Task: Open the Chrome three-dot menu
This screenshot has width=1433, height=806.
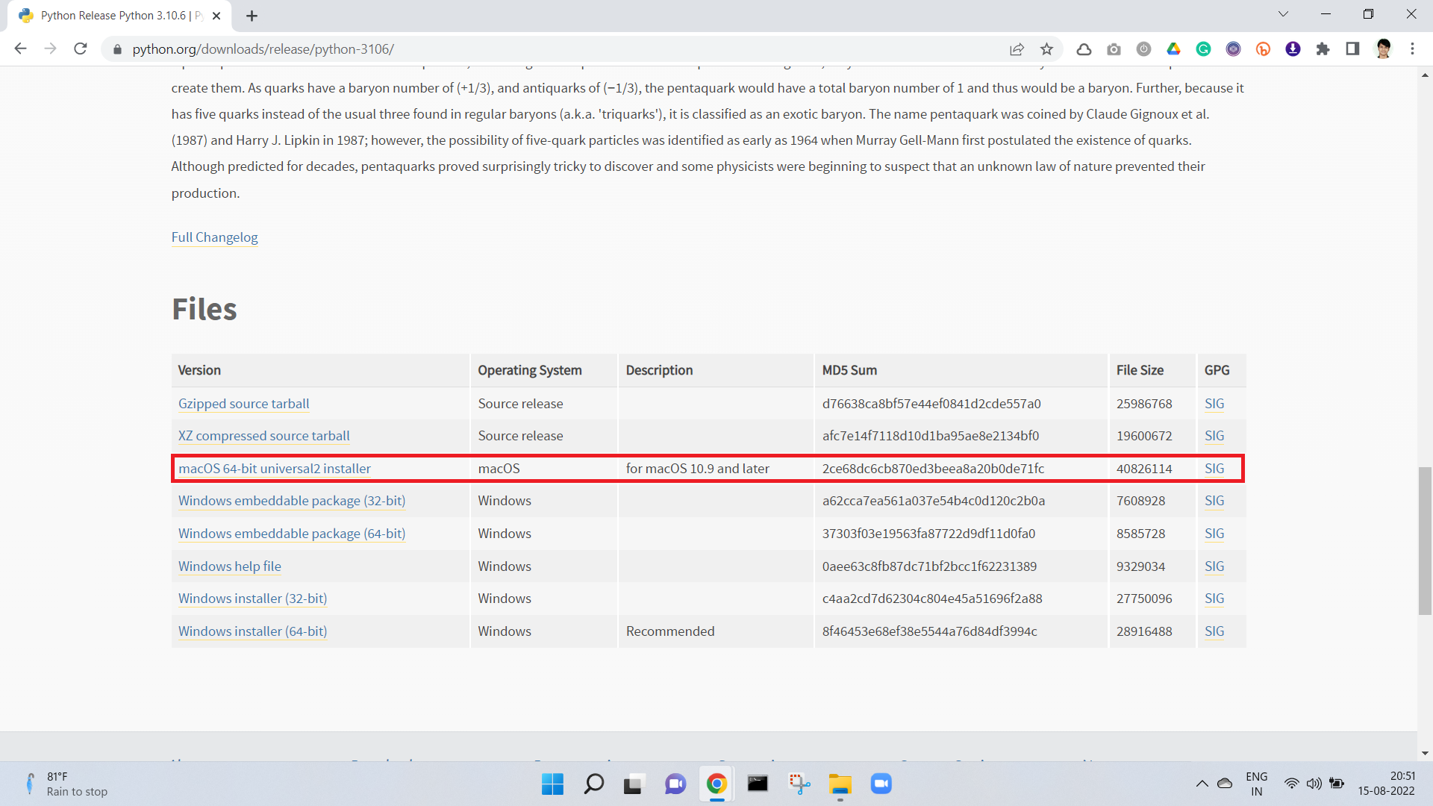Action: click(1412, 49)
